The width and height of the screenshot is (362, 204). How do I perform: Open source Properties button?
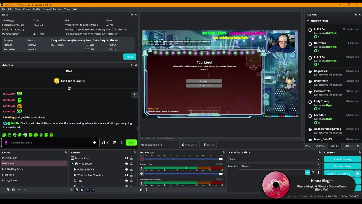click(189, 145)
